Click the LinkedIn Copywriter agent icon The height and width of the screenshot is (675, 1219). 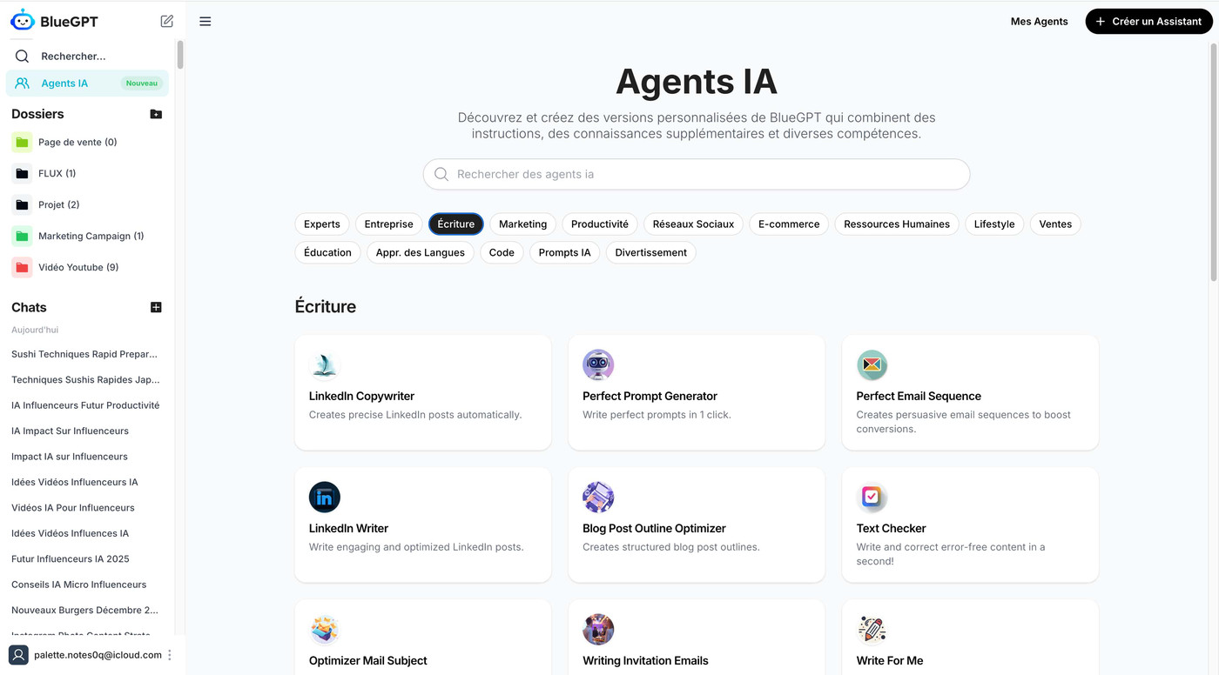[x=325, y=365]
